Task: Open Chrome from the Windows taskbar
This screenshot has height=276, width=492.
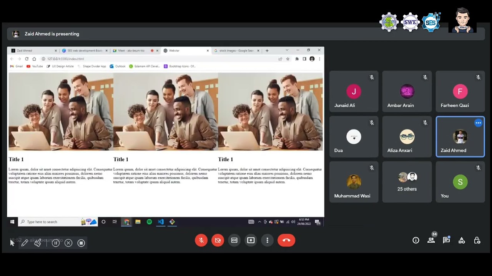Action: (x=126, y=222)
